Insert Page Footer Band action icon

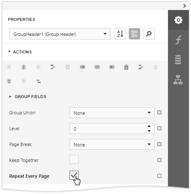155,67
